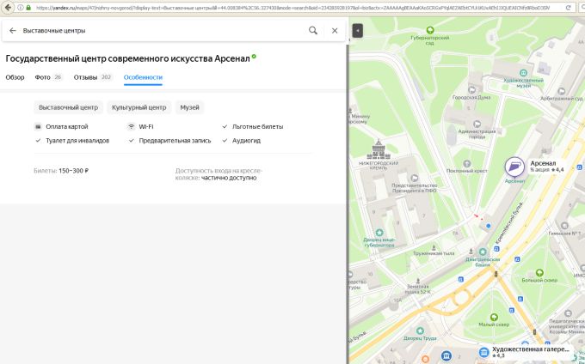Click 'Аудиогид' feature text
Viewport: 585px width, 364px height.
(246, 141)
